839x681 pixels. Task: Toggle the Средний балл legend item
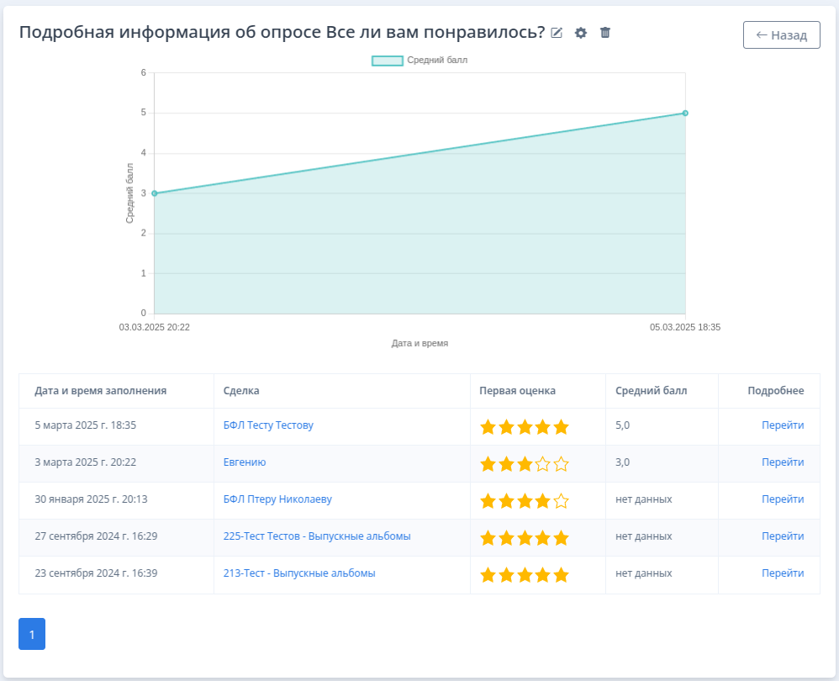click(x=419, y=61)
